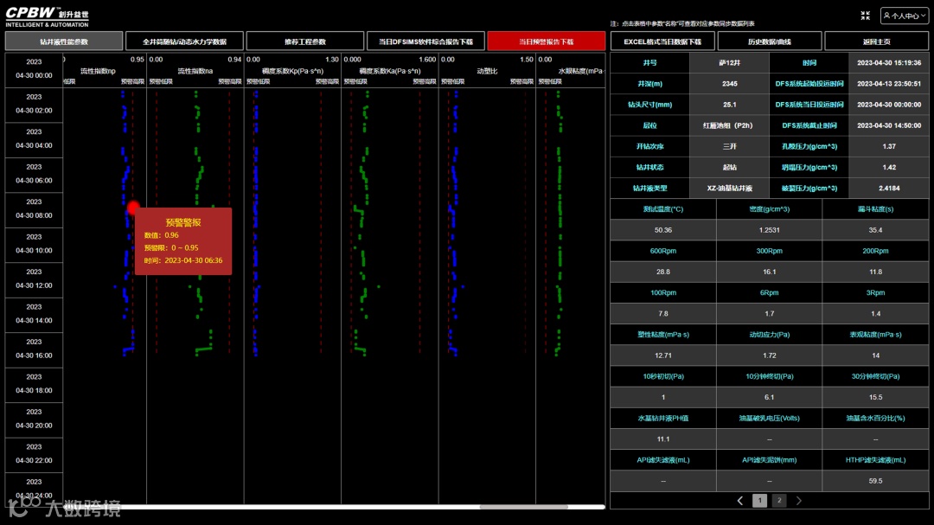Click 30分钟终切(Pa) parameter name

click(x=875, y=376)
